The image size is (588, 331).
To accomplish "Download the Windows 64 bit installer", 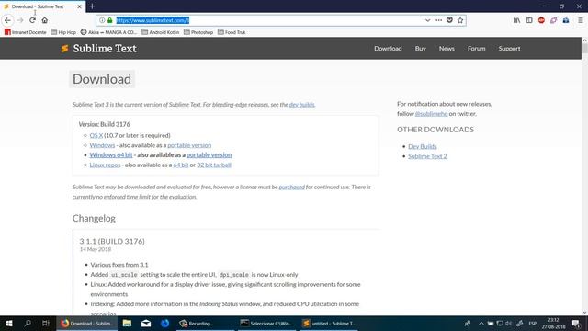I will (x=111, y=155).
